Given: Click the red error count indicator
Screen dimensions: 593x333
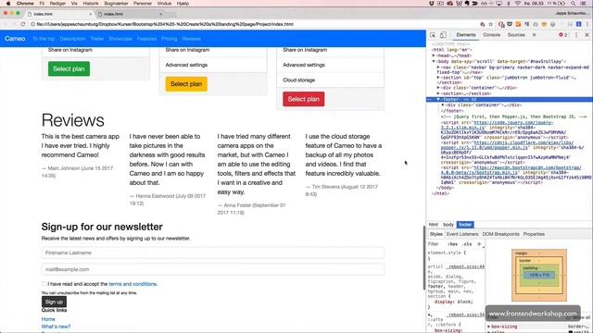Looking at the screenshot, I should pos(562,35).
